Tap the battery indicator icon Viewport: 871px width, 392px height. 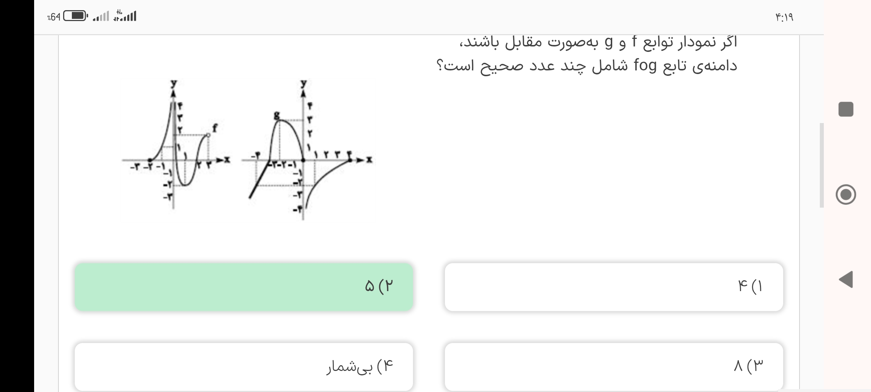coord(75,16)
